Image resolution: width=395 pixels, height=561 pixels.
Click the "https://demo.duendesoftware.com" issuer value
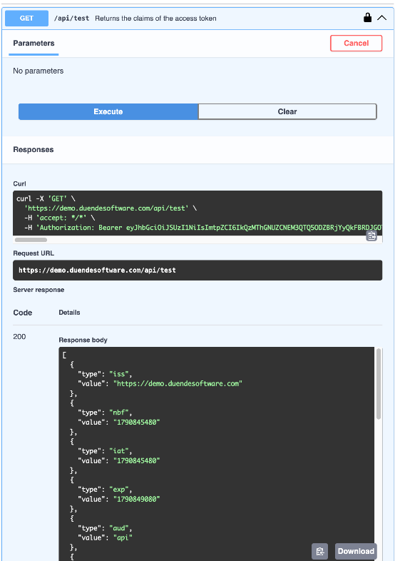[x=178, y=383]
